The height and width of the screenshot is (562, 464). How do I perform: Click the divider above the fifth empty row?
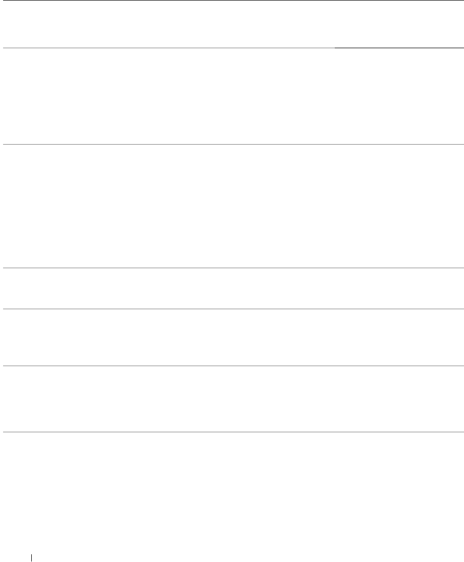pyautogui.click(x=232, y=366)
